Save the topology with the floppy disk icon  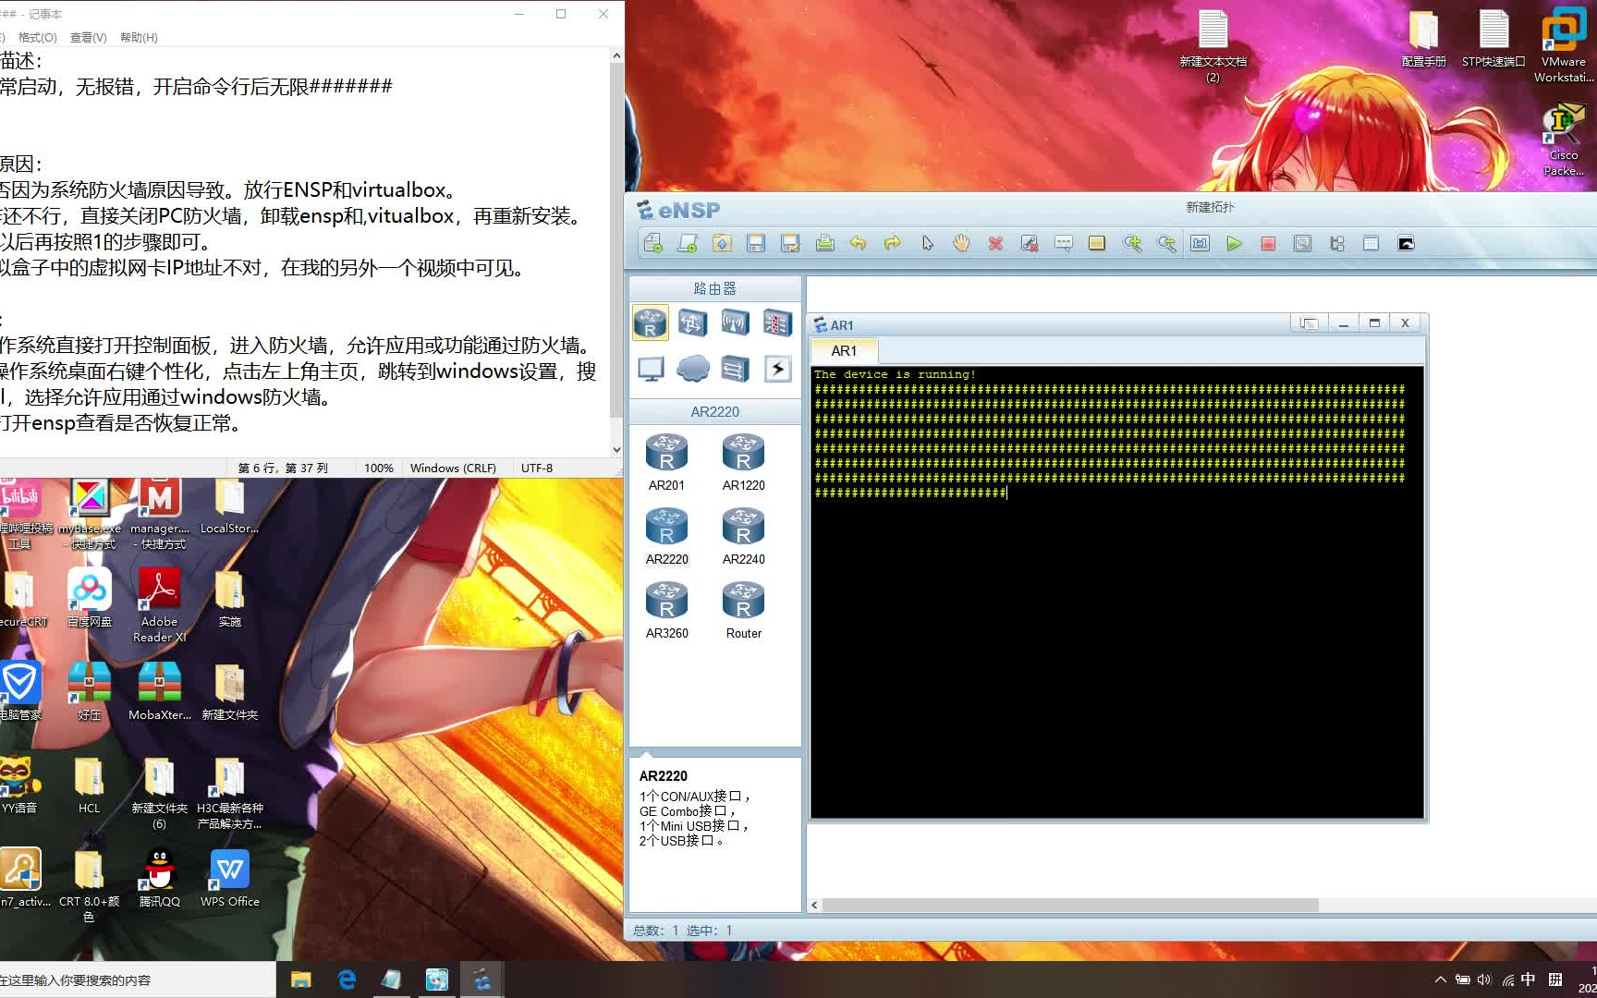coord(756,244)
